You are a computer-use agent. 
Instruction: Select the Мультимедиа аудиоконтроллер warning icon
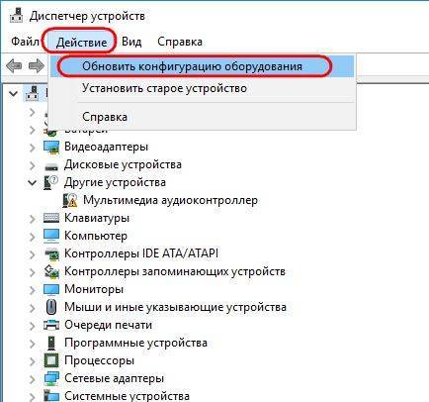click(x=70, y=200)
